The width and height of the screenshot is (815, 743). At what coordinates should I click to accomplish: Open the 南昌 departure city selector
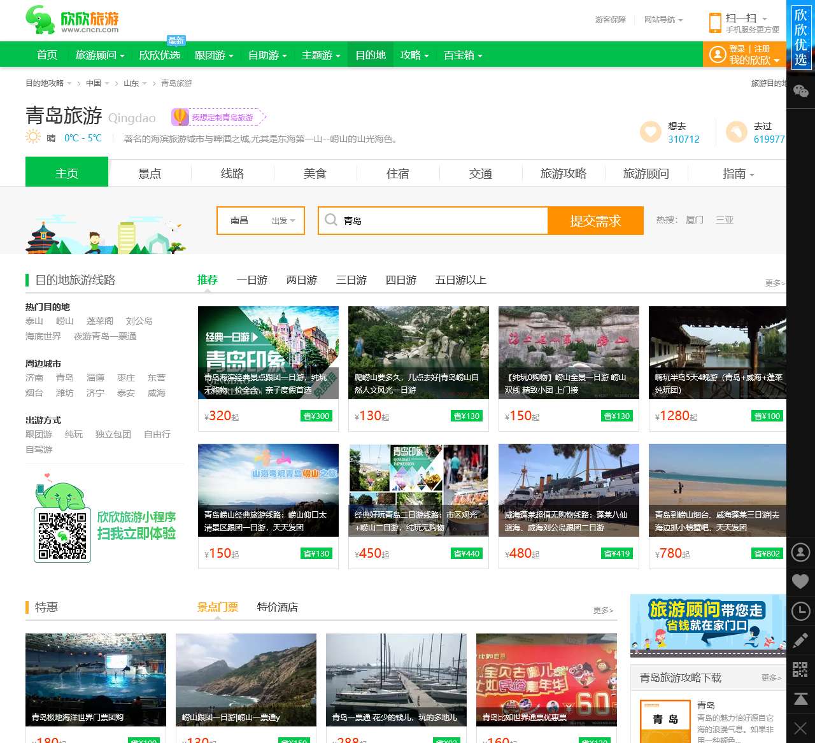239,220
